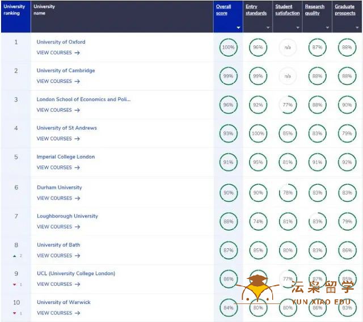Click Oxford's n/a student satisfaction circle
363x322 pixels.
click(x=288, y=48)
